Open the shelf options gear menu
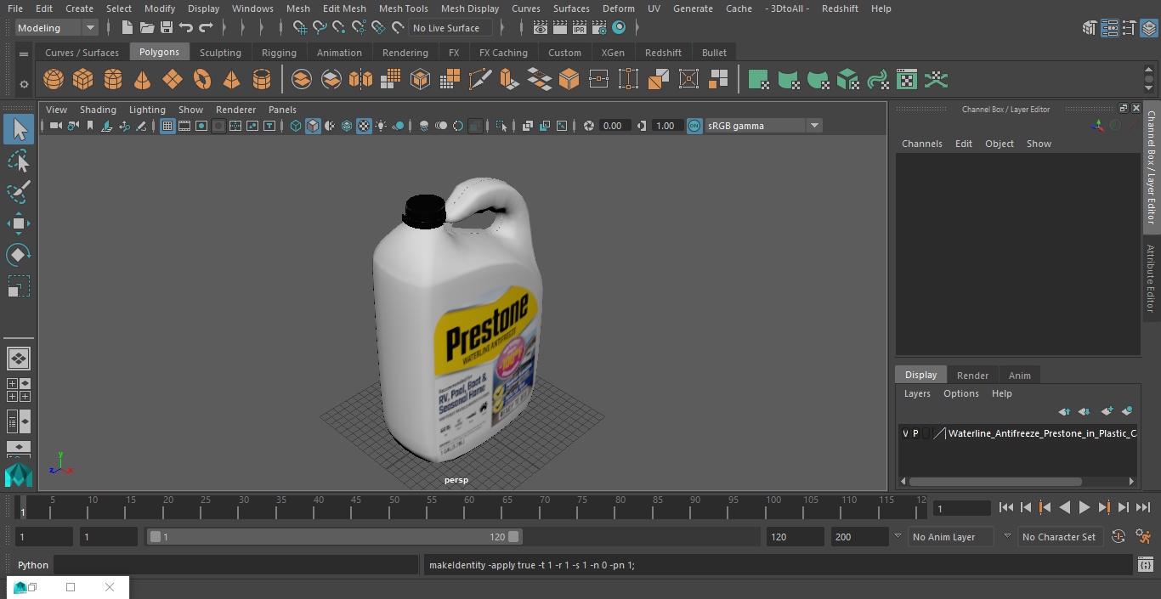 (24, 84)
